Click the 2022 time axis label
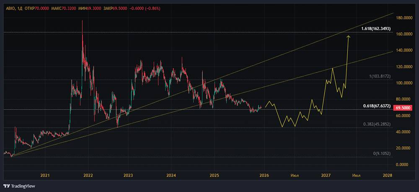Image resolution: width=419 pixels, height=192 pixels. pos(88,175)
